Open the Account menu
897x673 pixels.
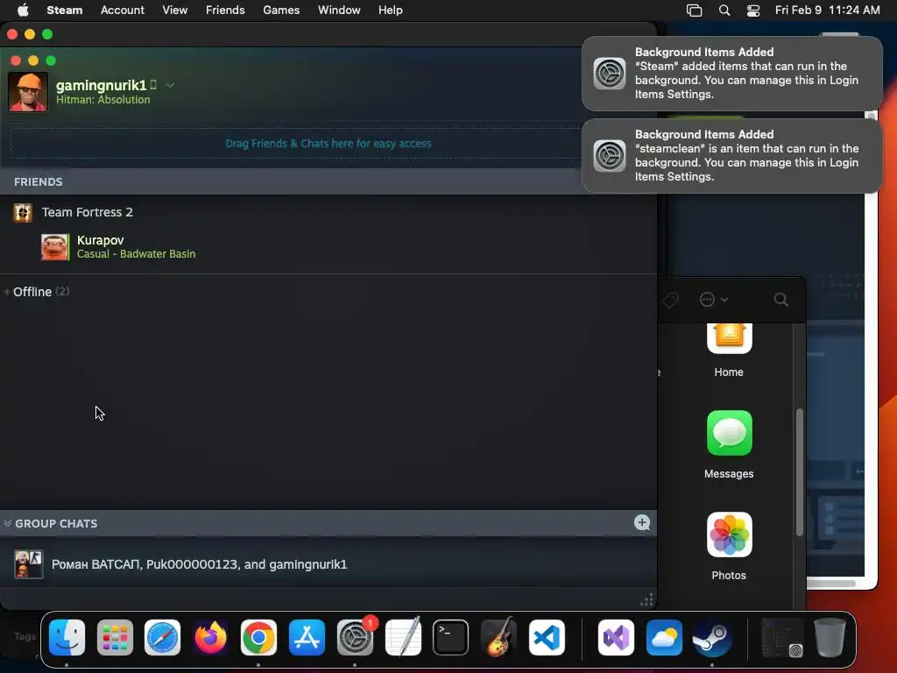click(x=123, y=11)
